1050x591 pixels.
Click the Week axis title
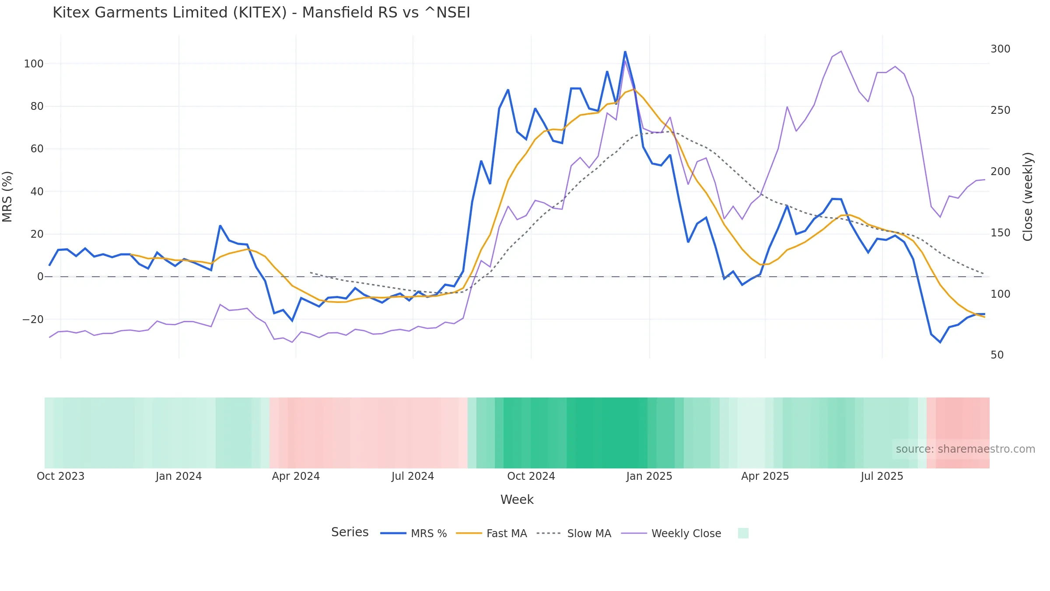click(x=517, y=500)
